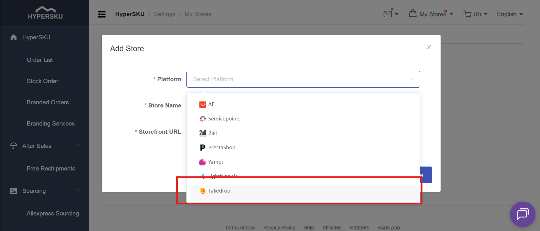Image resolution: width=540 pixels, height=231 pixels.
Task: Open Branding Services page
Action: [51, 124]
